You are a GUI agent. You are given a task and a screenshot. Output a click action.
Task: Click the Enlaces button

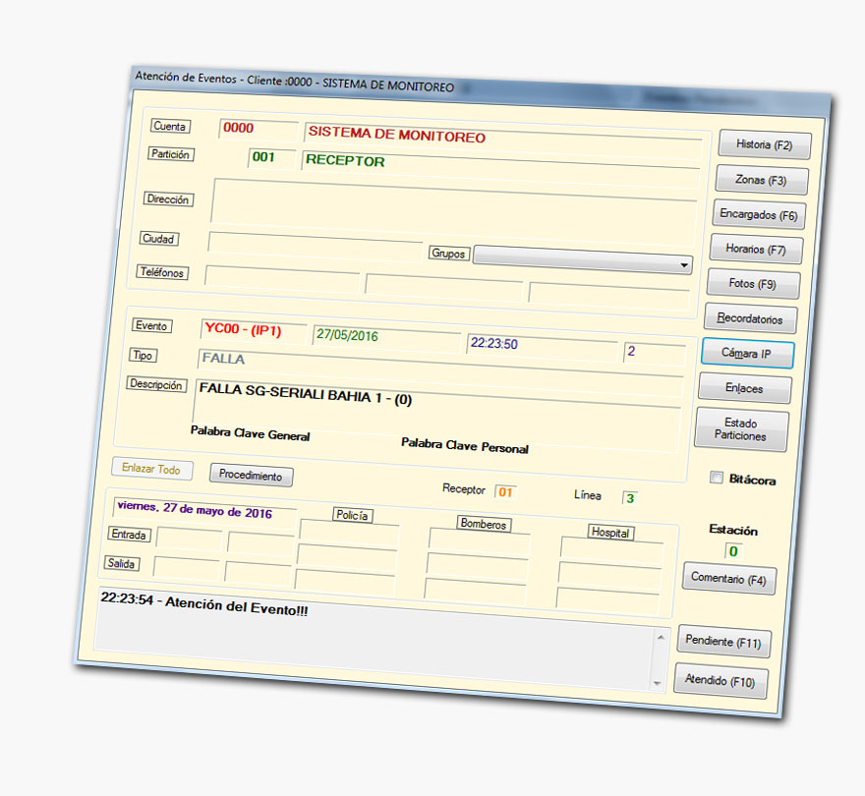(743, 388)
